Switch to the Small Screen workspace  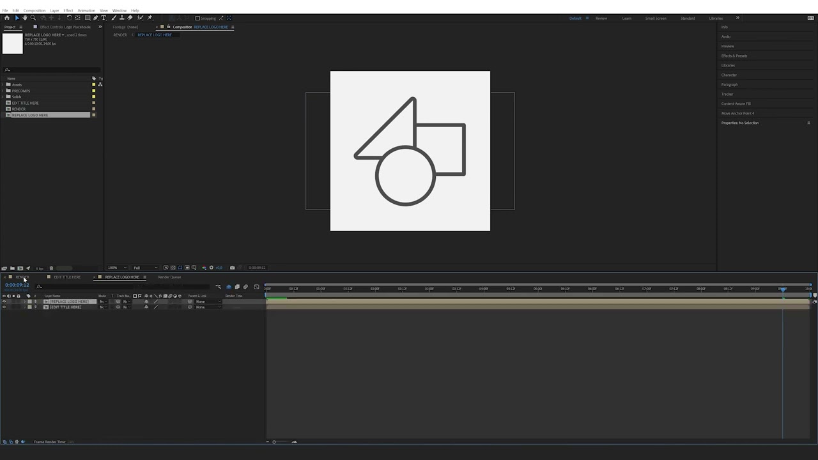[x=656, y=18]
